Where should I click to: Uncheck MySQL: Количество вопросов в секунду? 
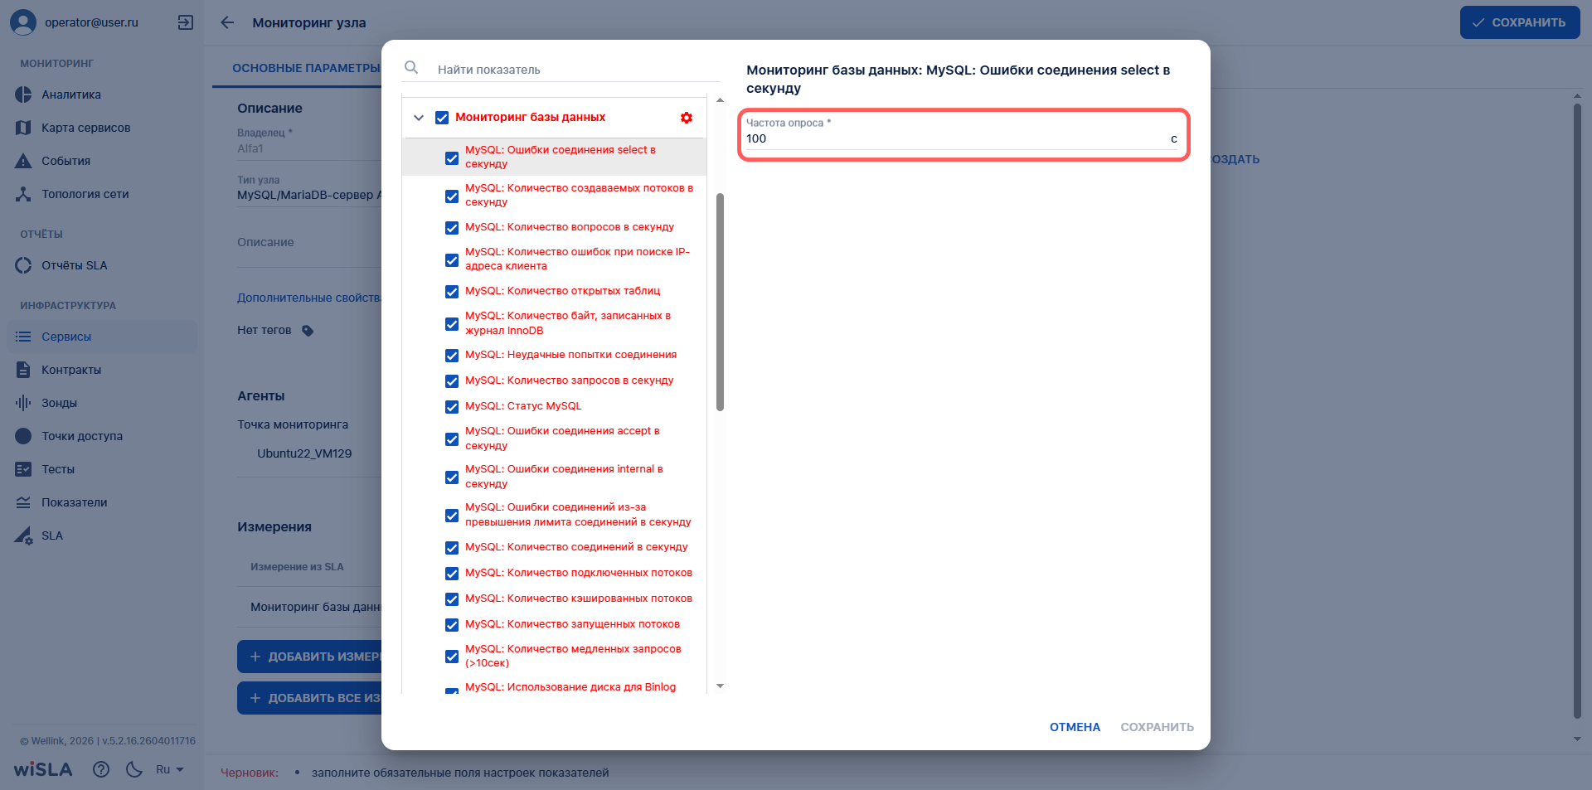click(x=452, y=227)
